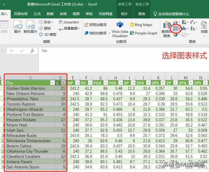Select cell Cleveland Cavaliers
Image resolution: width=209 pixels, height=172 pixels.
(30, 156)
